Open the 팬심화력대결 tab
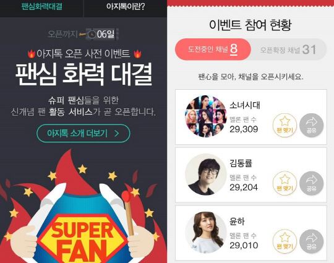The height and width of the screenshot is (263, 334). coord(42,7)
